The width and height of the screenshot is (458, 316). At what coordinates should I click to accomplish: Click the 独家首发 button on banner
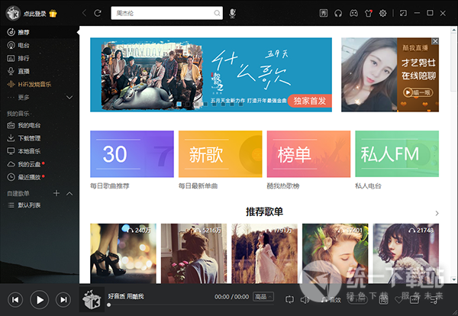click(x=310, y=101)
